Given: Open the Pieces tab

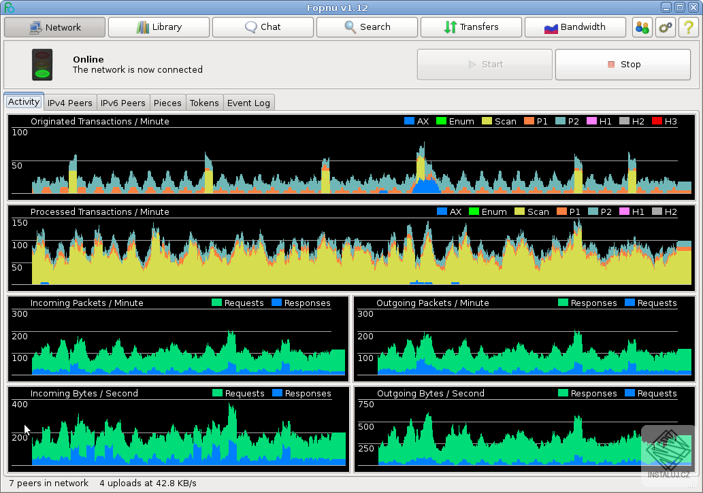Looking at the screenshot, I should click(167, 103).
